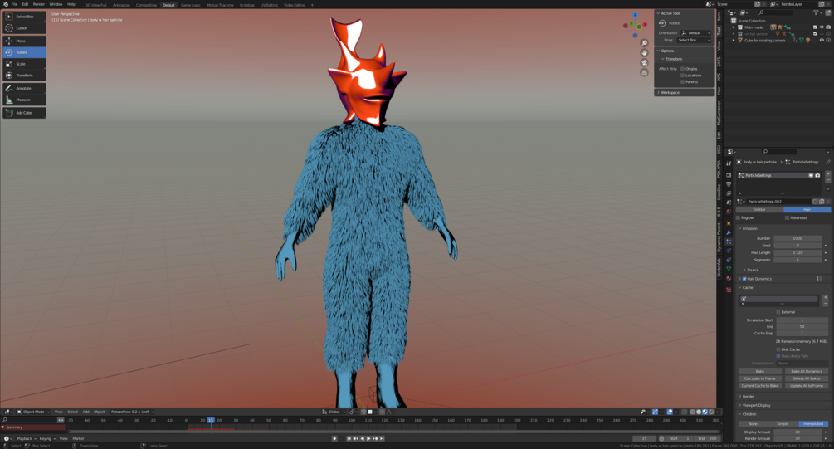834x449 pixels.
Task: Open the View Layer properties tab icon
Action: [729, 193]
